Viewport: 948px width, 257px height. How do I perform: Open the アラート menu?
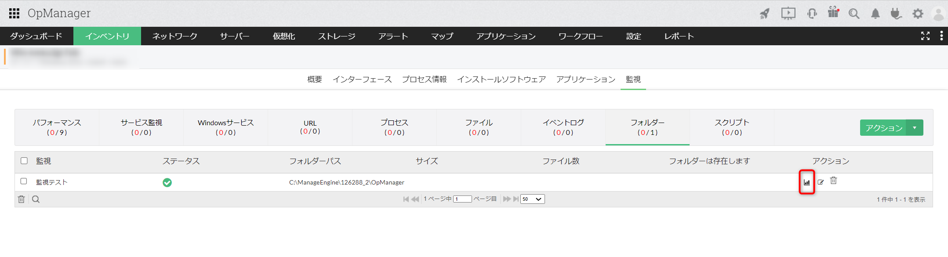tap(393, 36)
